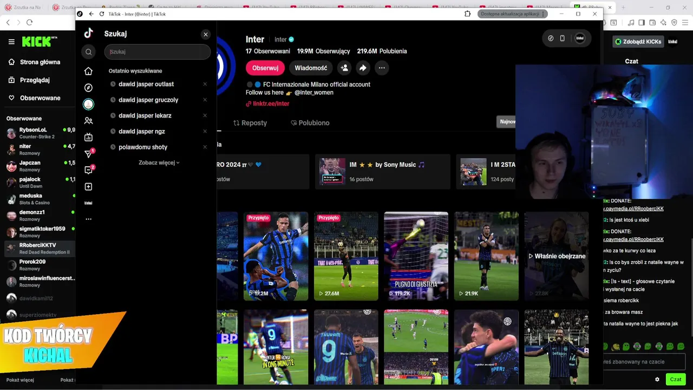The width and height of the screenshot is (693, 390).
Task: Click the add-friend person icon on Inter profile
Action: coord(344,68)
